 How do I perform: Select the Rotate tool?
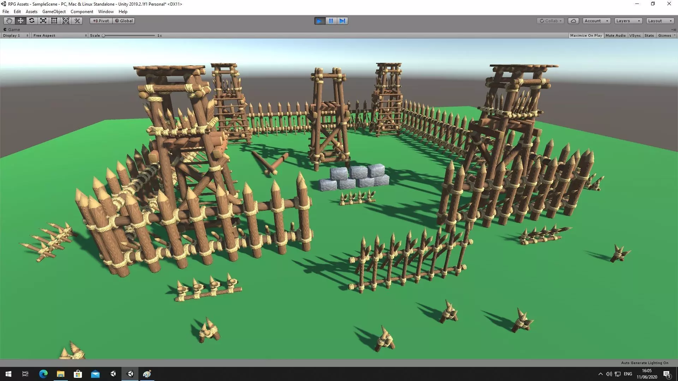[32, 21]
